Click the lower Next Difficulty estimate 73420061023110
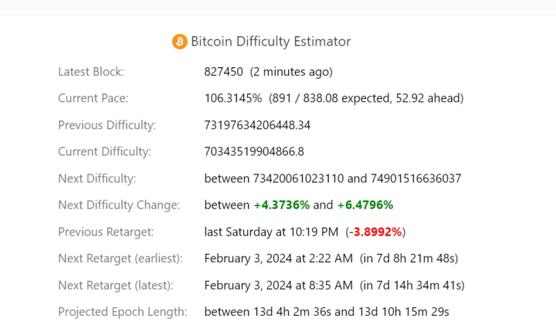The width and height of the screenshot is (556, 325). click(x=298, y=178)
